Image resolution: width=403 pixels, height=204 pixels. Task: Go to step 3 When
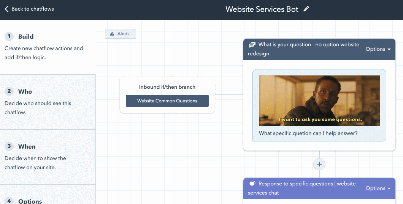click(x=48, y=157)
